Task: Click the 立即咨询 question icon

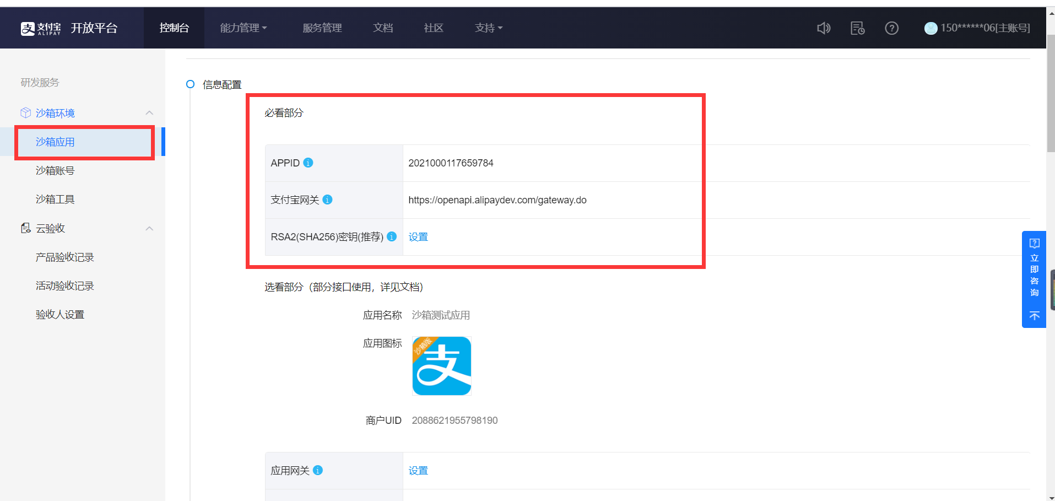Action: [x=1034, y=243]
